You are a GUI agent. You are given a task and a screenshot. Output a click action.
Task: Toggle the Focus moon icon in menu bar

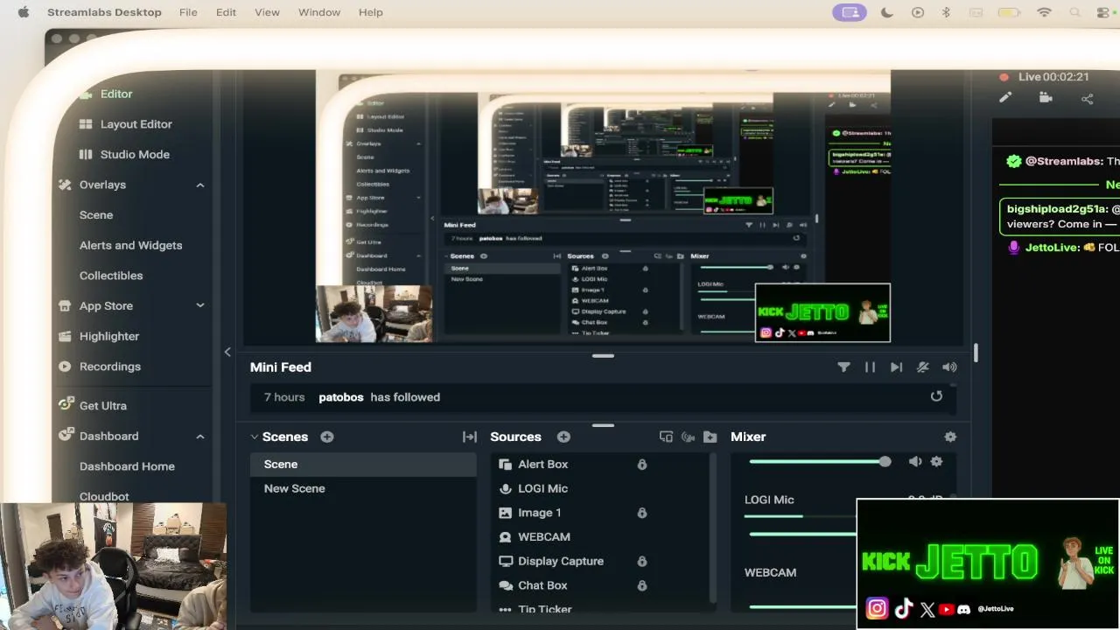click(x=887, y=12)
